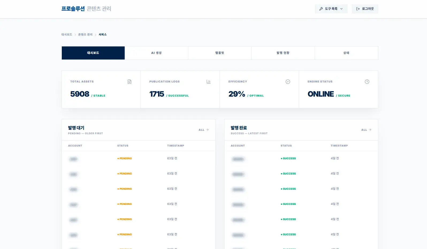Click the first SUCCESS status badge
427x249 pixels.
(x=288, y=159)
